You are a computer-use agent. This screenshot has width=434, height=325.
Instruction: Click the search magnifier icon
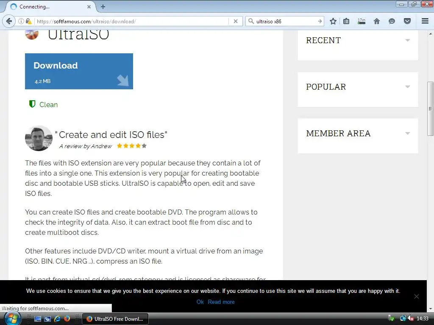click(251, 21)
